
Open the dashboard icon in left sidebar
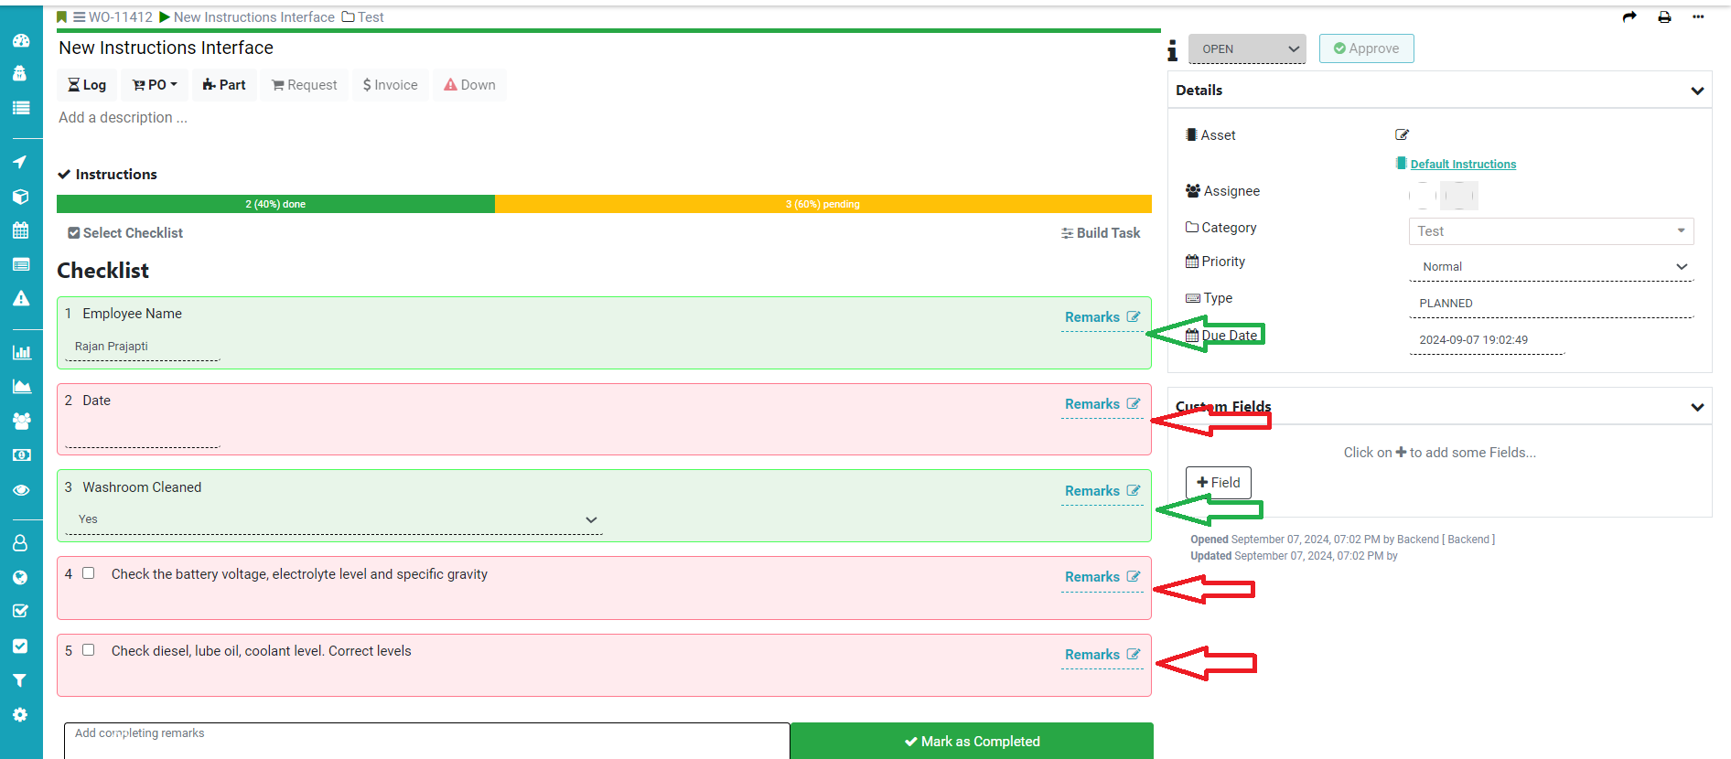coord(20,40)
